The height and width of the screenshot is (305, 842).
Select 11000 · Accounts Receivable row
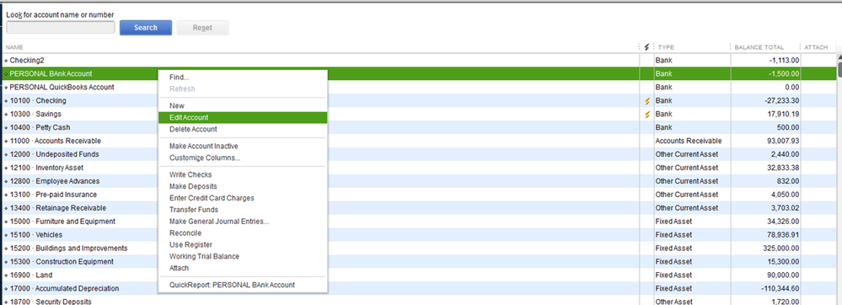point(419,141)
